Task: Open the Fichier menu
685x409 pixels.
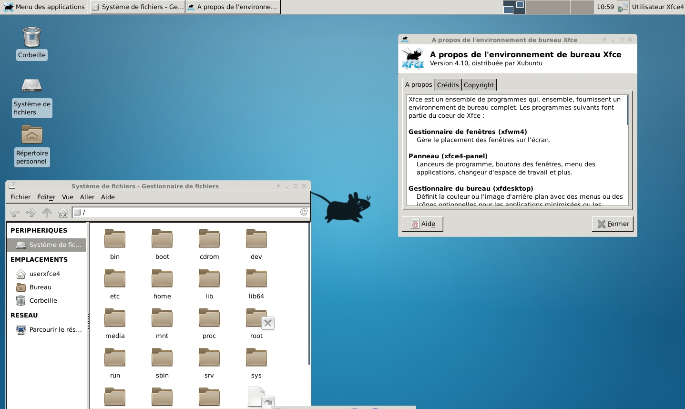Action: click(20, 197)
